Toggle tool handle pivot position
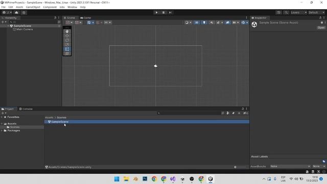Screen dimensions: 327x184 coord(69,22)
